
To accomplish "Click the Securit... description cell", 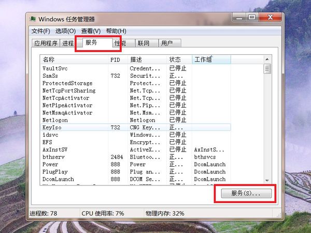I will click(145, 76).
